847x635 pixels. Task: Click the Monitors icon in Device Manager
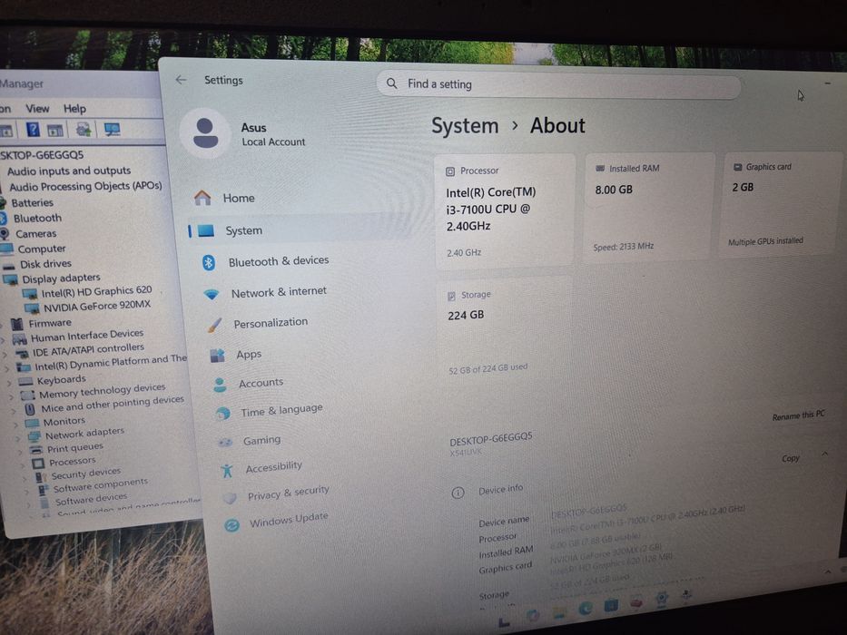[x=33, y=423]
